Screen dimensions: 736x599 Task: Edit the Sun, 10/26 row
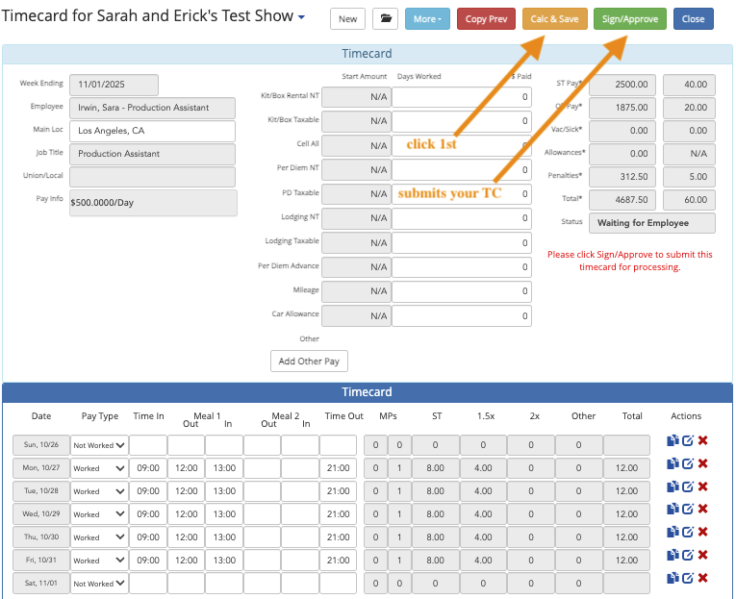pyautogui.click(x=688, y=440)
